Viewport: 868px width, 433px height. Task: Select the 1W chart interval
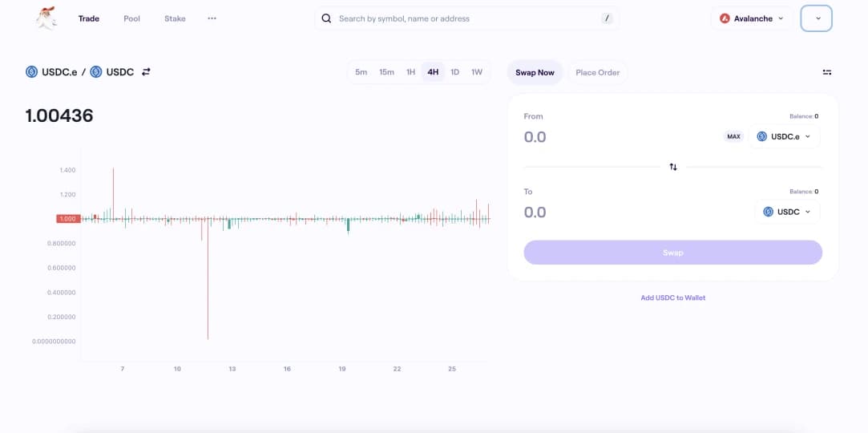(x=477, y=72)
